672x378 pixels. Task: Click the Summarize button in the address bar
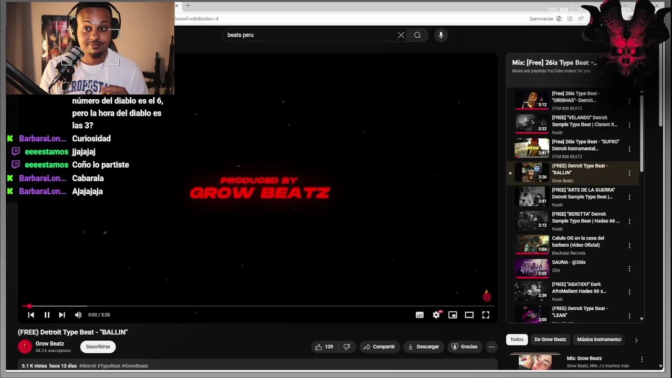(545, 18)
